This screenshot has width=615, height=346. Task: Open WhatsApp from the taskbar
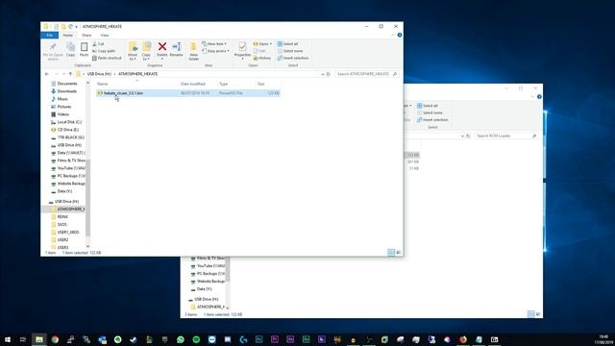click(181, 339)
